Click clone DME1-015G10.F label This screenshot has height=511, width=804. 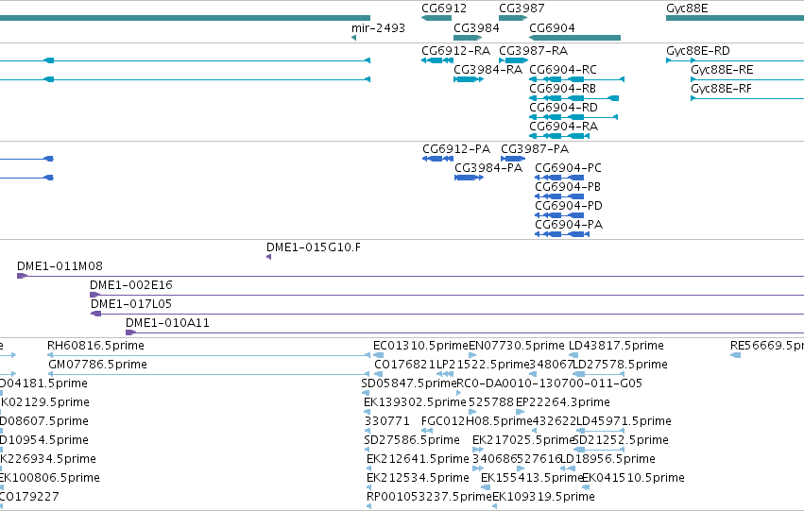(x=314, y=247)
